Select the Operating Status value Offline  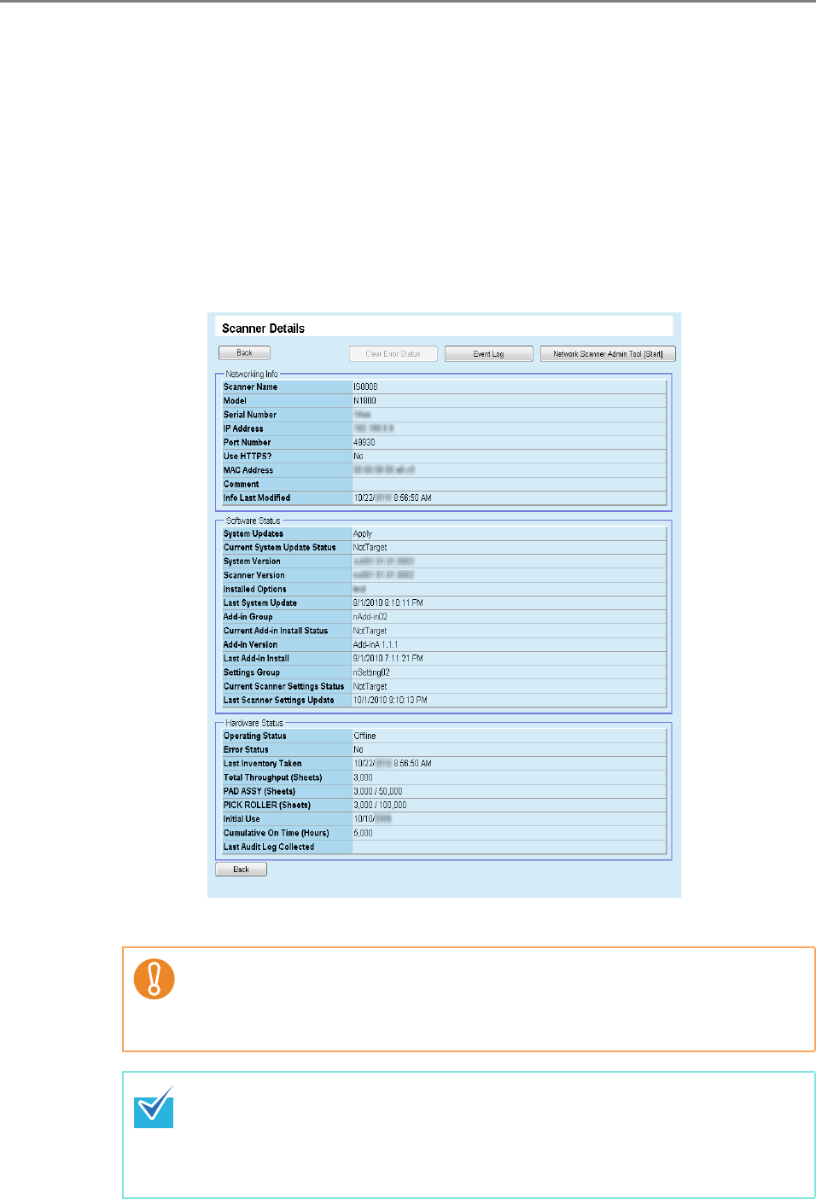[365, 736]
